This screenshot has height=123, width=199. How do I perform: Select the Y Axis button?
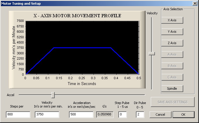point(172,32)
